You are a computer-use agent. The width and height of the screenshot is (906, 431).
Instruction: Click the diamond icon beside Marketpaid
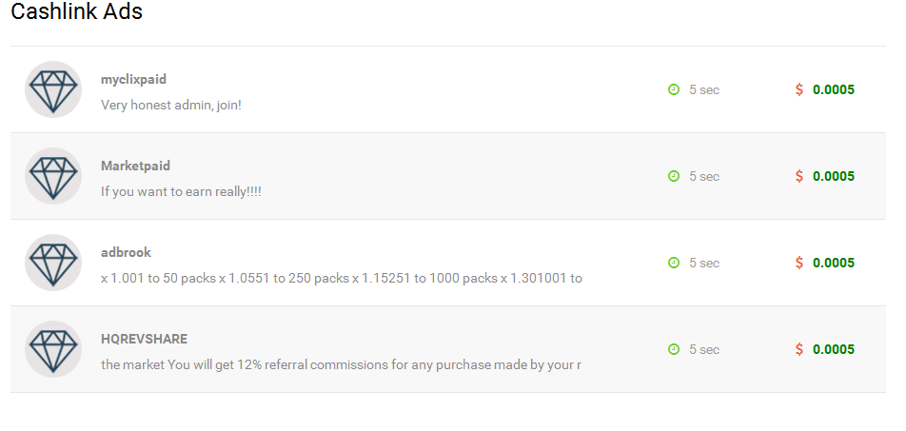click(x=53, y=176)
